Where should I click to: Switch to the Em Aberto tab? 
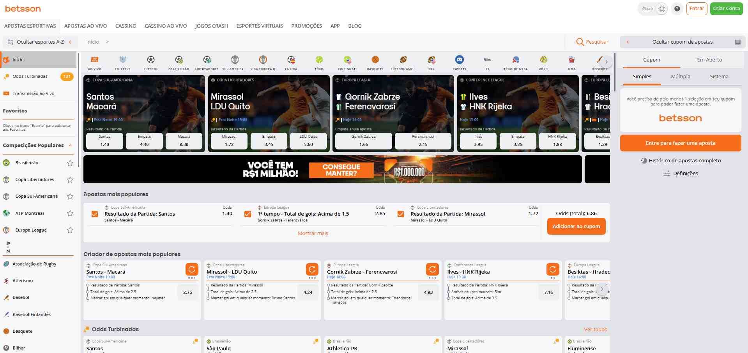point(709,60)
